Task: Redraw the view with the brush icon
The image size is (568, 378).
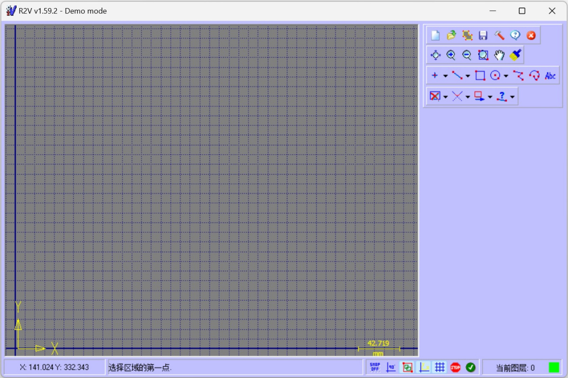Action: pos(515,55)
